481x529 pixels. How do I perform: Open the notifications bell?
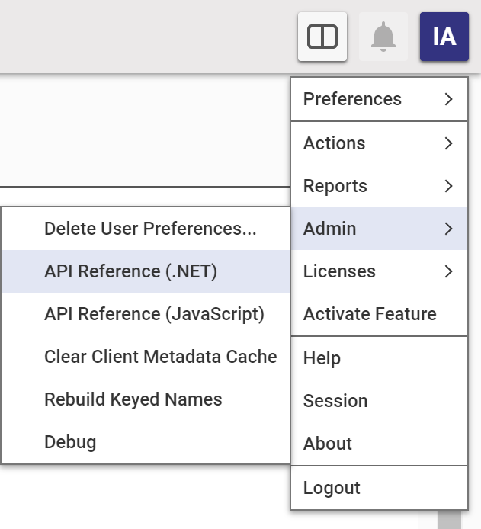pyautogui.click(x=383, y=37)
